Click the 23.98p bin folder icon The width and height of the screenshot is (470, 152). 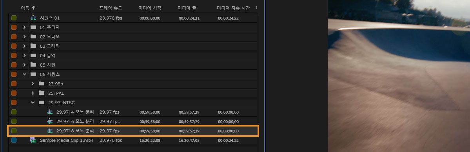click(42, 84)
